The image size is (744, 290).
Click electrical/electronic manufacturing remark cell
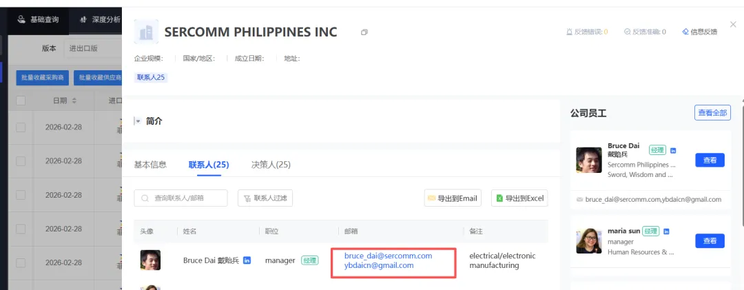pyautogui.click(x=502, y=260)
